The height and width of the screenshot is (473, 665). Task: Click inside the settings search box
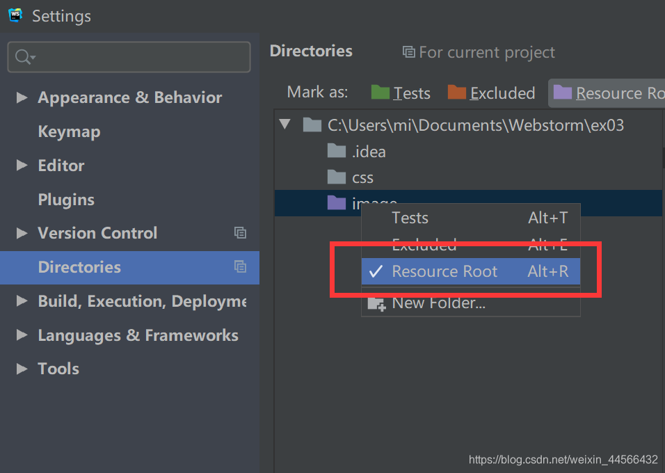tap(129, 56)
